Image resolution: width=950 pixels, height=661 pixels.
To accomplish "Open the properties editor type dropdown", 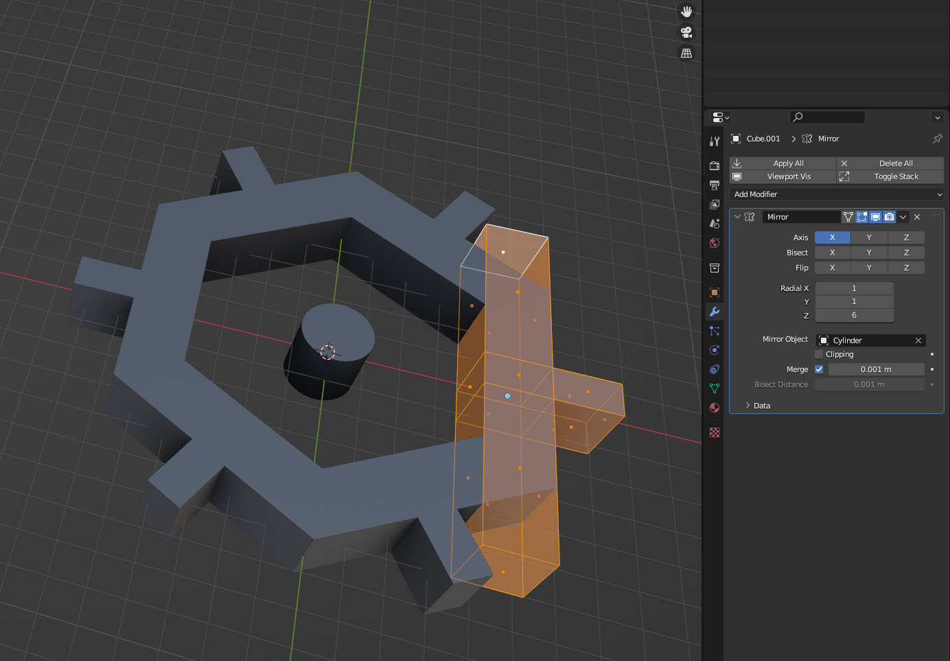I will click(x=721, y=117).
